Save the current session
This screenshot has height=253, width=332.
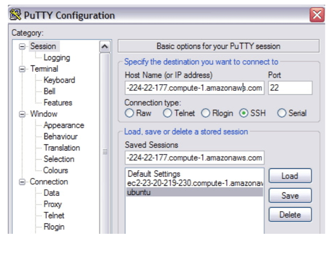tap(290, 195)
